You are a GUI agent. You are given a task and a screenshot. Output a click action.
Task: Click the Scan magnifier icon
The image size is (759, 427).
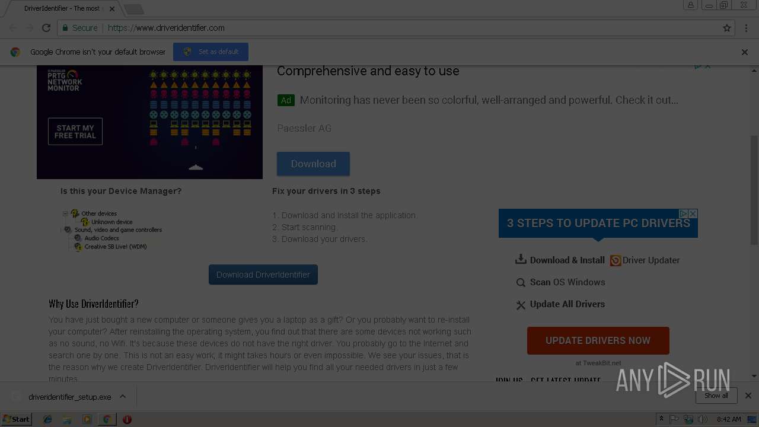click(x=521, y=283)
